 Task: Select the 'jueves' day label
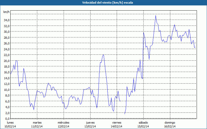(x=90, y=123)
